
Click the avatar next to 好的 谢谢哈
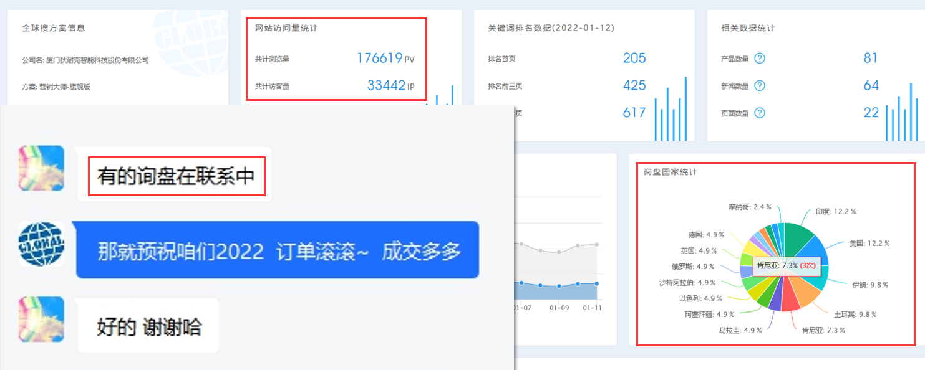point(41,319)
